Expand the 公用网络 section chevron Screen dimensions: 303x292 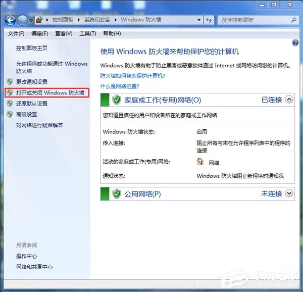pos(289,193)
